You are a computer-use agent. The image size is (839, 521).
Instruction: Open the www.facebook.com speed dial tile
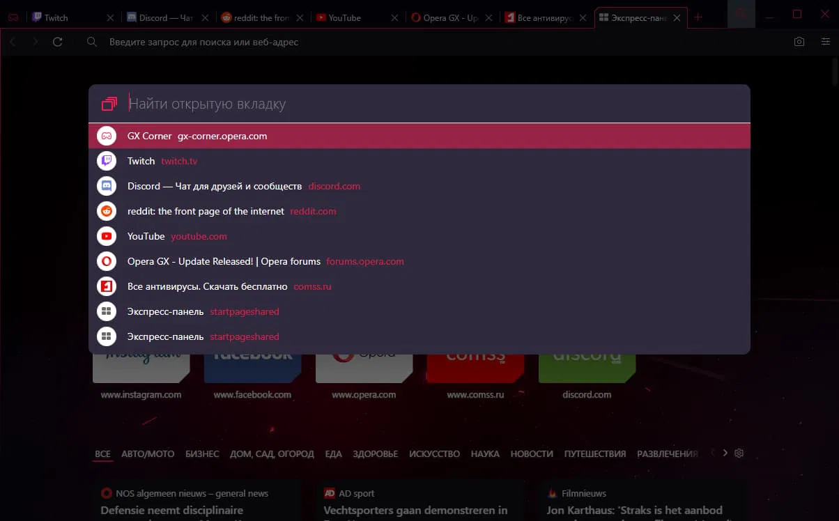[252, 369]
